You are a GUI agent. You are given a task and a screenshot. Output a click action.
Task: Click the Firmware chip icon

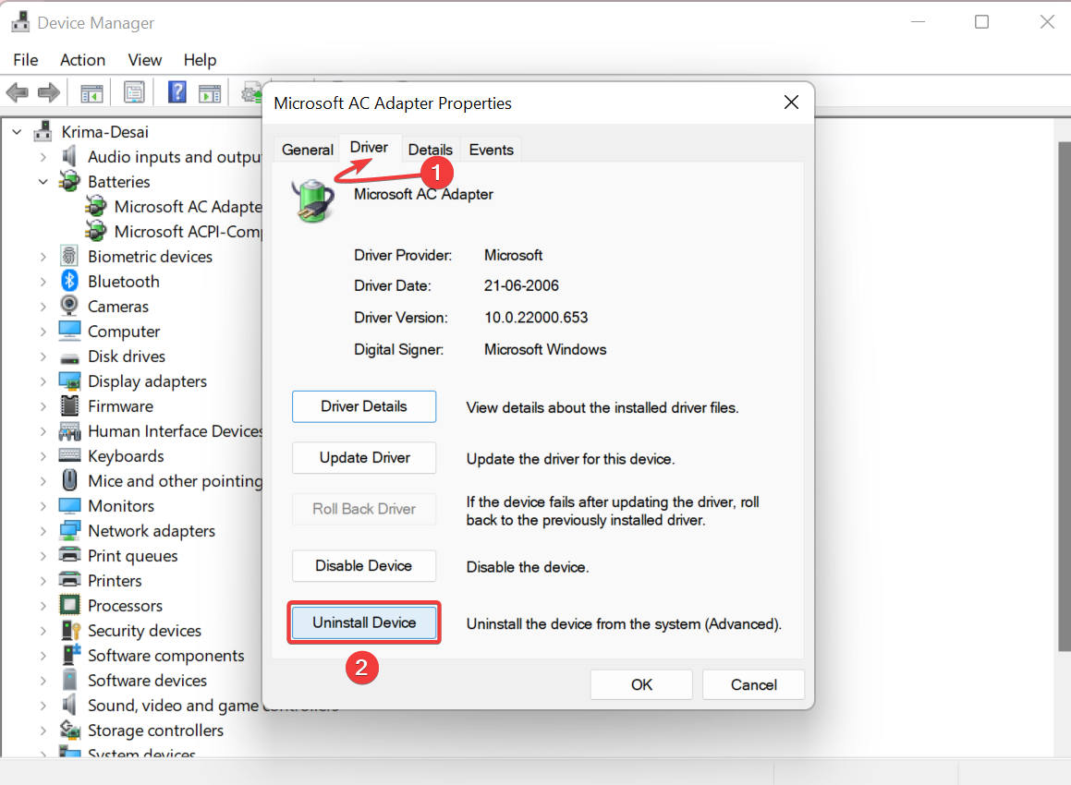point(69,405)
